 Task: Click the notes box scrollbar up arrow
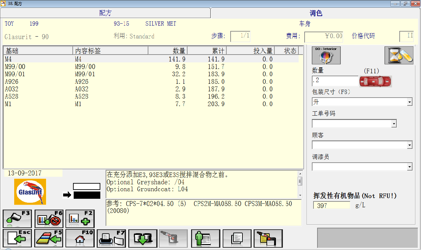tap(300, 173)
